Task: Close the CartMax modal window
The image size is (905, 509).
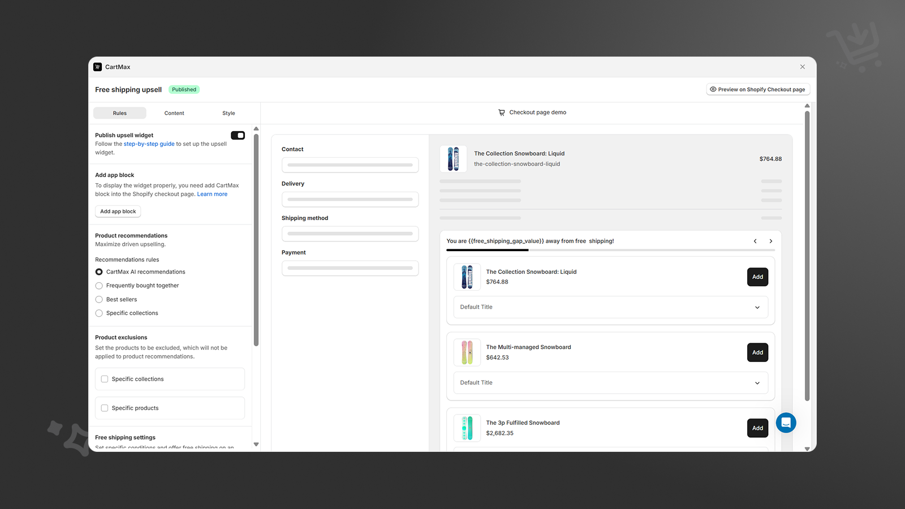Action: pos(803,67)
